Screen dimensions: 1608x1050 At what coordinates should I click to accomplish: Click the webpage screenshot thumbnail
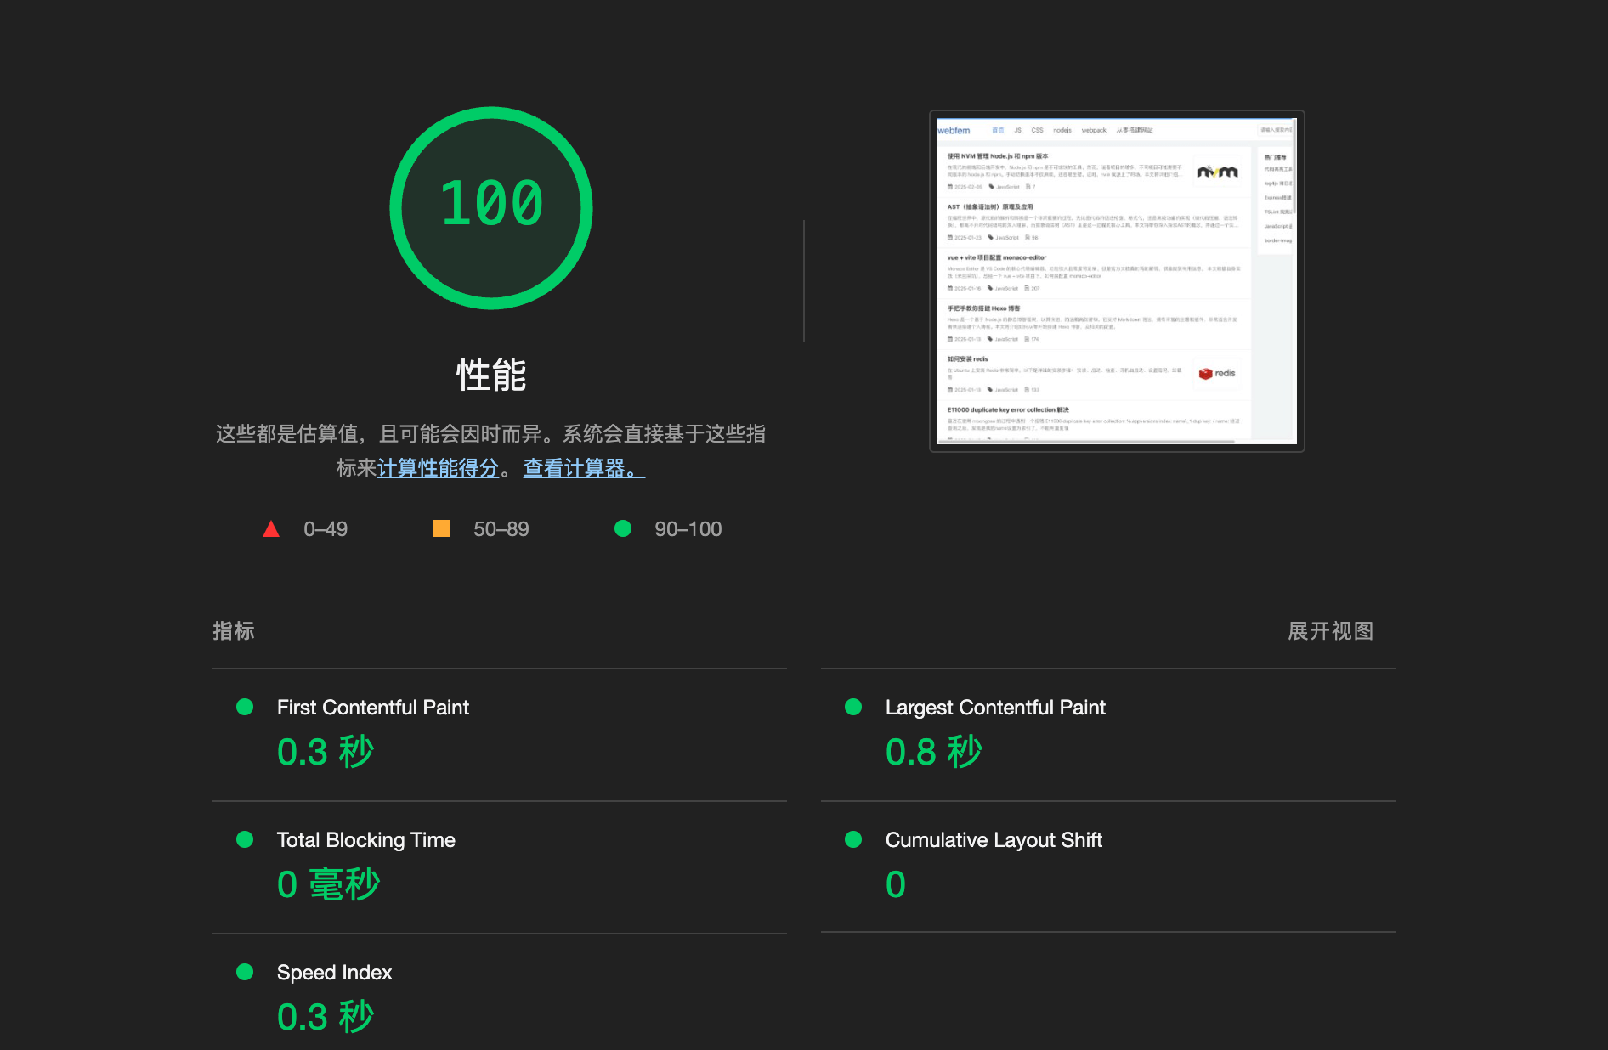click(x=1117, y=281)
